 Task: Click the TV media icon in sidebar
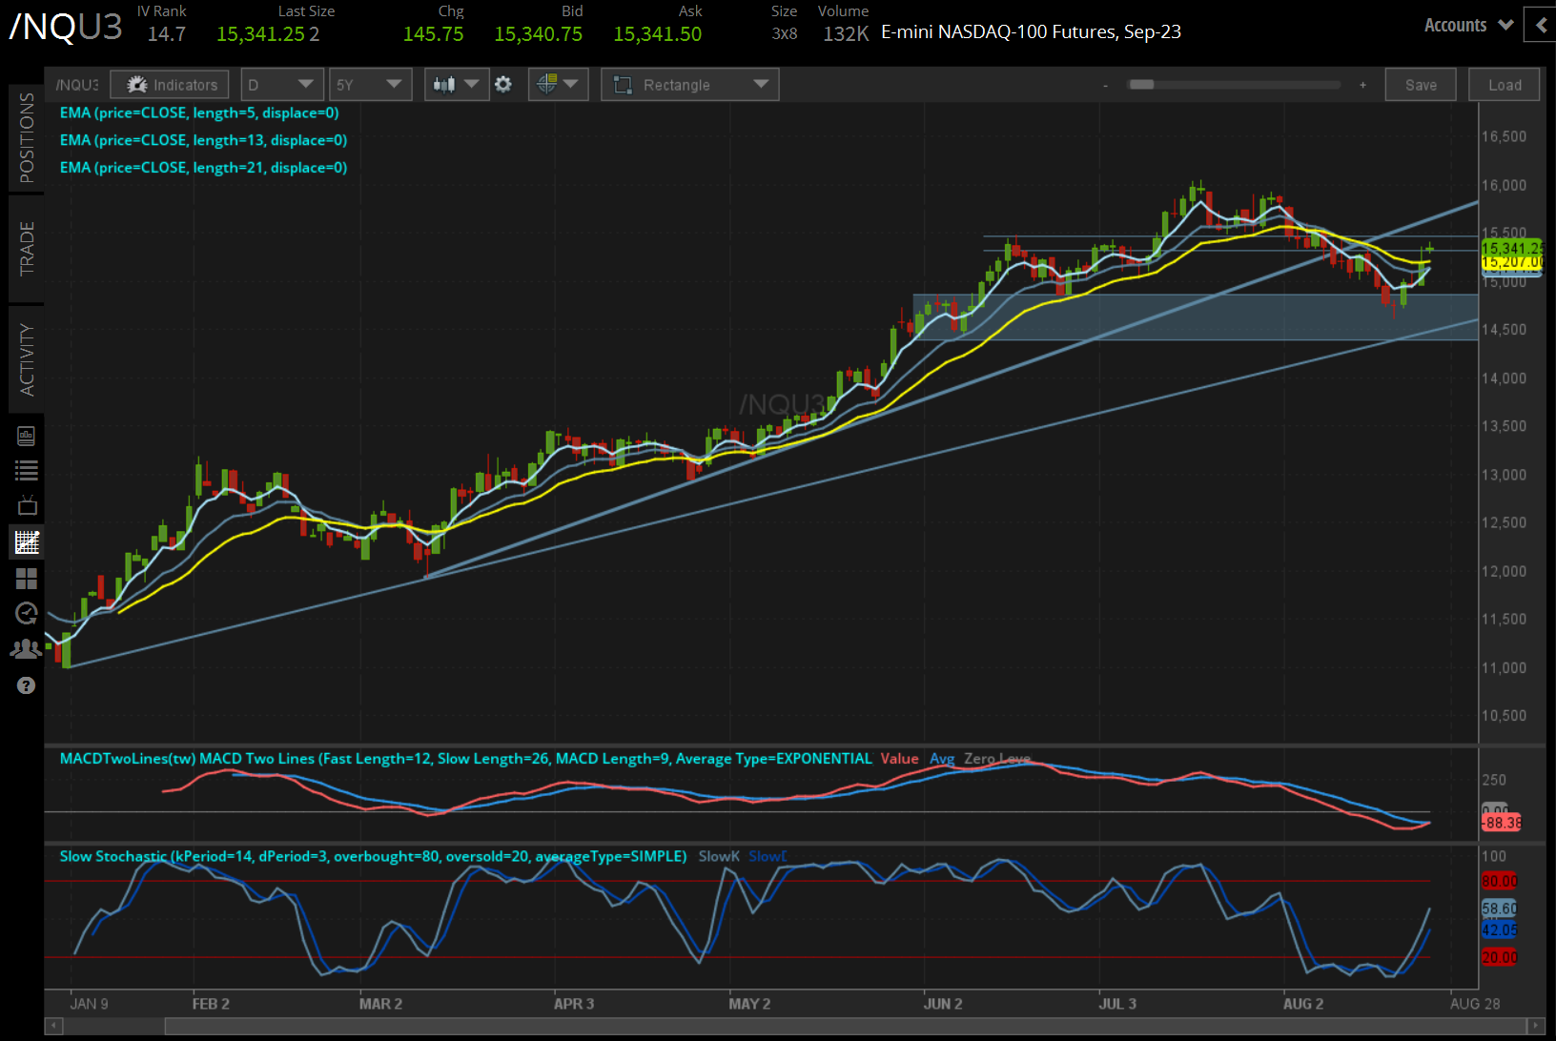point(27,505)
